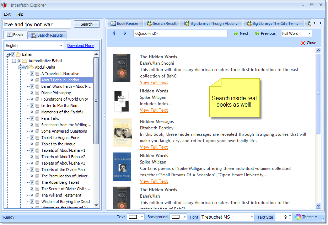Click the Search button
The width and height of the screenshot is (328, 225).
(x=86, y=24)
